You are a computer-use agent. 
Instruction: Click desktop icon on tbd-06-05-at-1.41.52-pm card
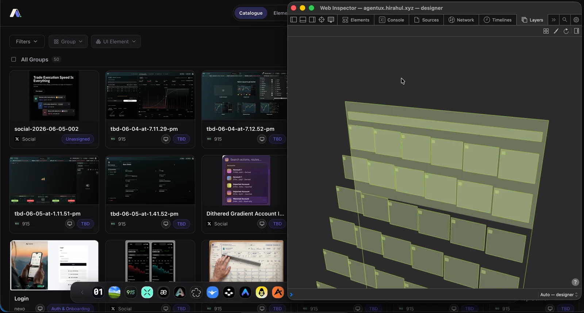coord(166,224)
